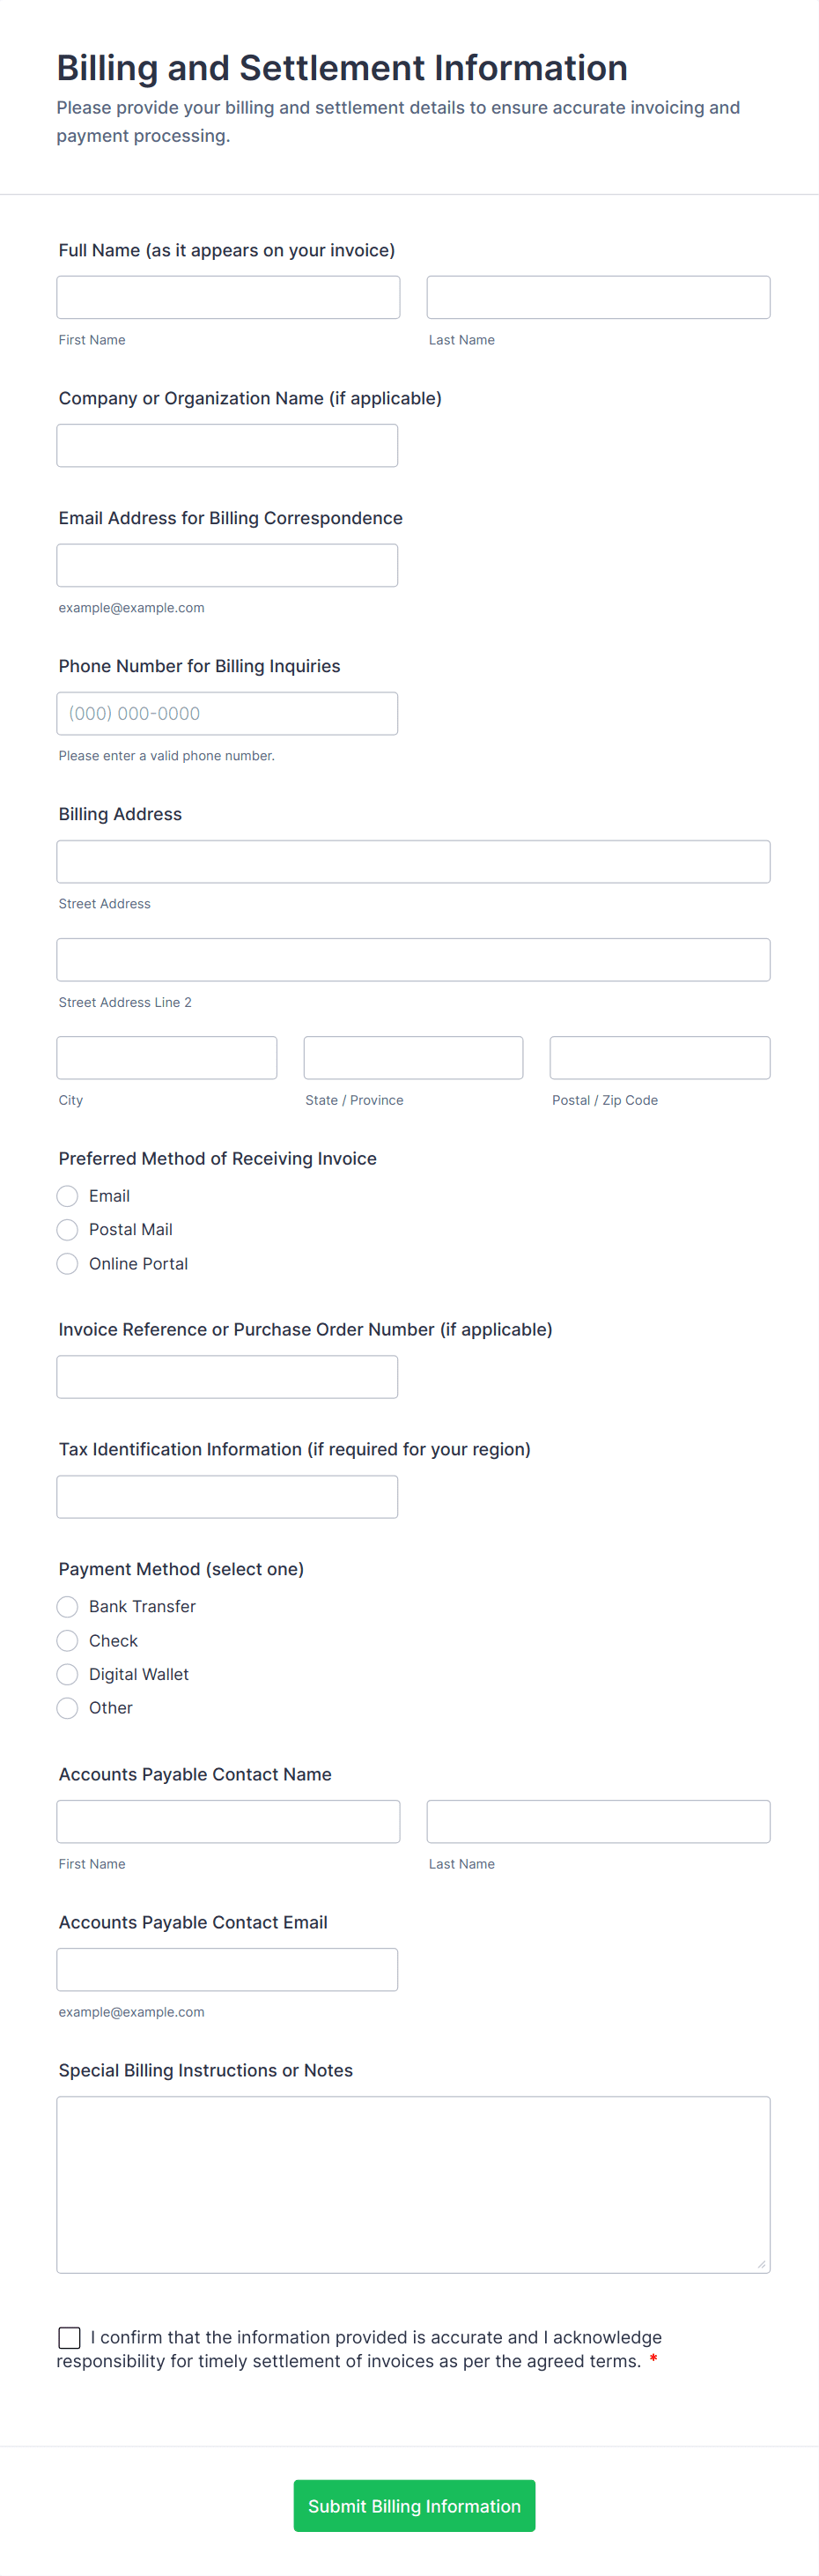Focus the Full Name last name field
The height and width of the screenshot is (2576, 819).
pos(598,298)
